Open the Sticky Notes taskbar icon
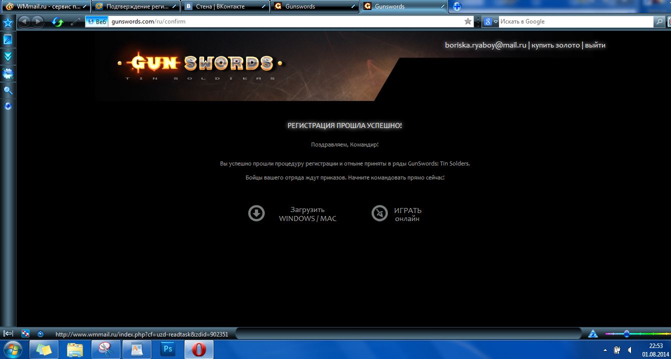The image size is (671, 359). (44, 349)
